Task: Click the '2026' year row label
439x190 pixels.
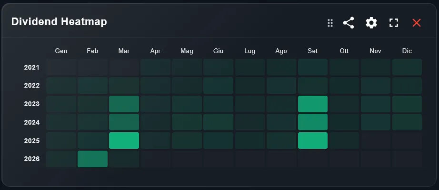Action: click(x=32, y=159)
